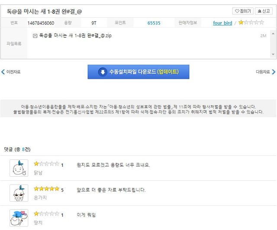Click the one-star rating on 닭남's comment
Image resolution: width=277 pixels, height=230 pixels.
tap(46, 164)
